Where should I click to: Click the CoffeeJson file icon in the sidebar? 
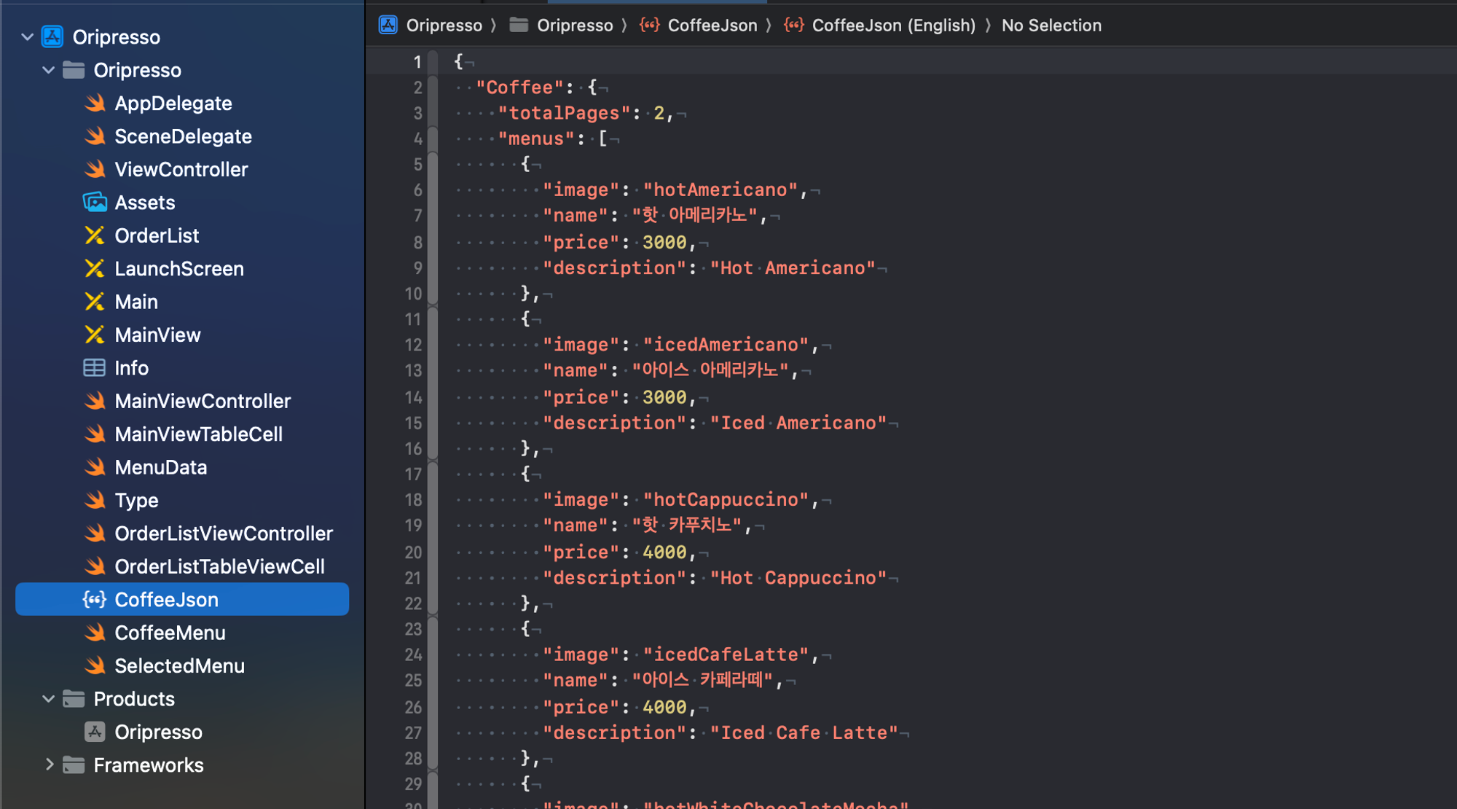[x=95, y=600]
